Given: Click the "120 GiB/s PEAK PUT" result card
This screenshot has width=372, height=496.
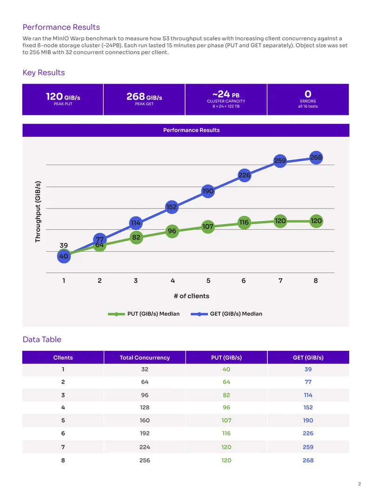Looking at the screenshot, I should 63,99.
